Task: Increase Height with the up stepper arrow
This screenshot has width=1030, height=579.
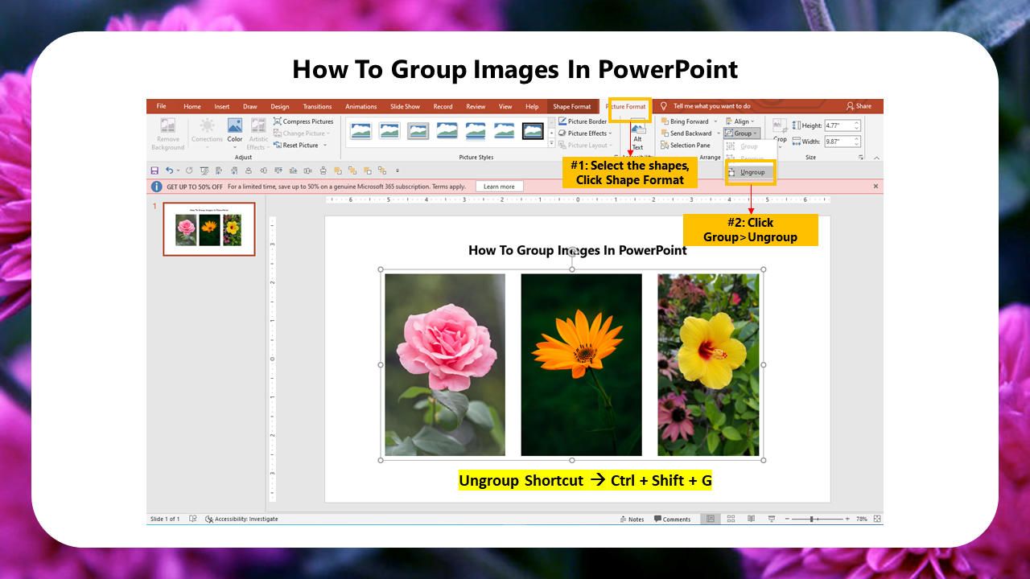Action: tap(857, 123)
